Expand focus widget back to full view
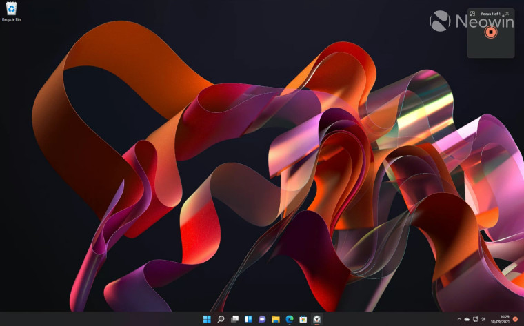The image size is (524, 326). tap(472, 14)
